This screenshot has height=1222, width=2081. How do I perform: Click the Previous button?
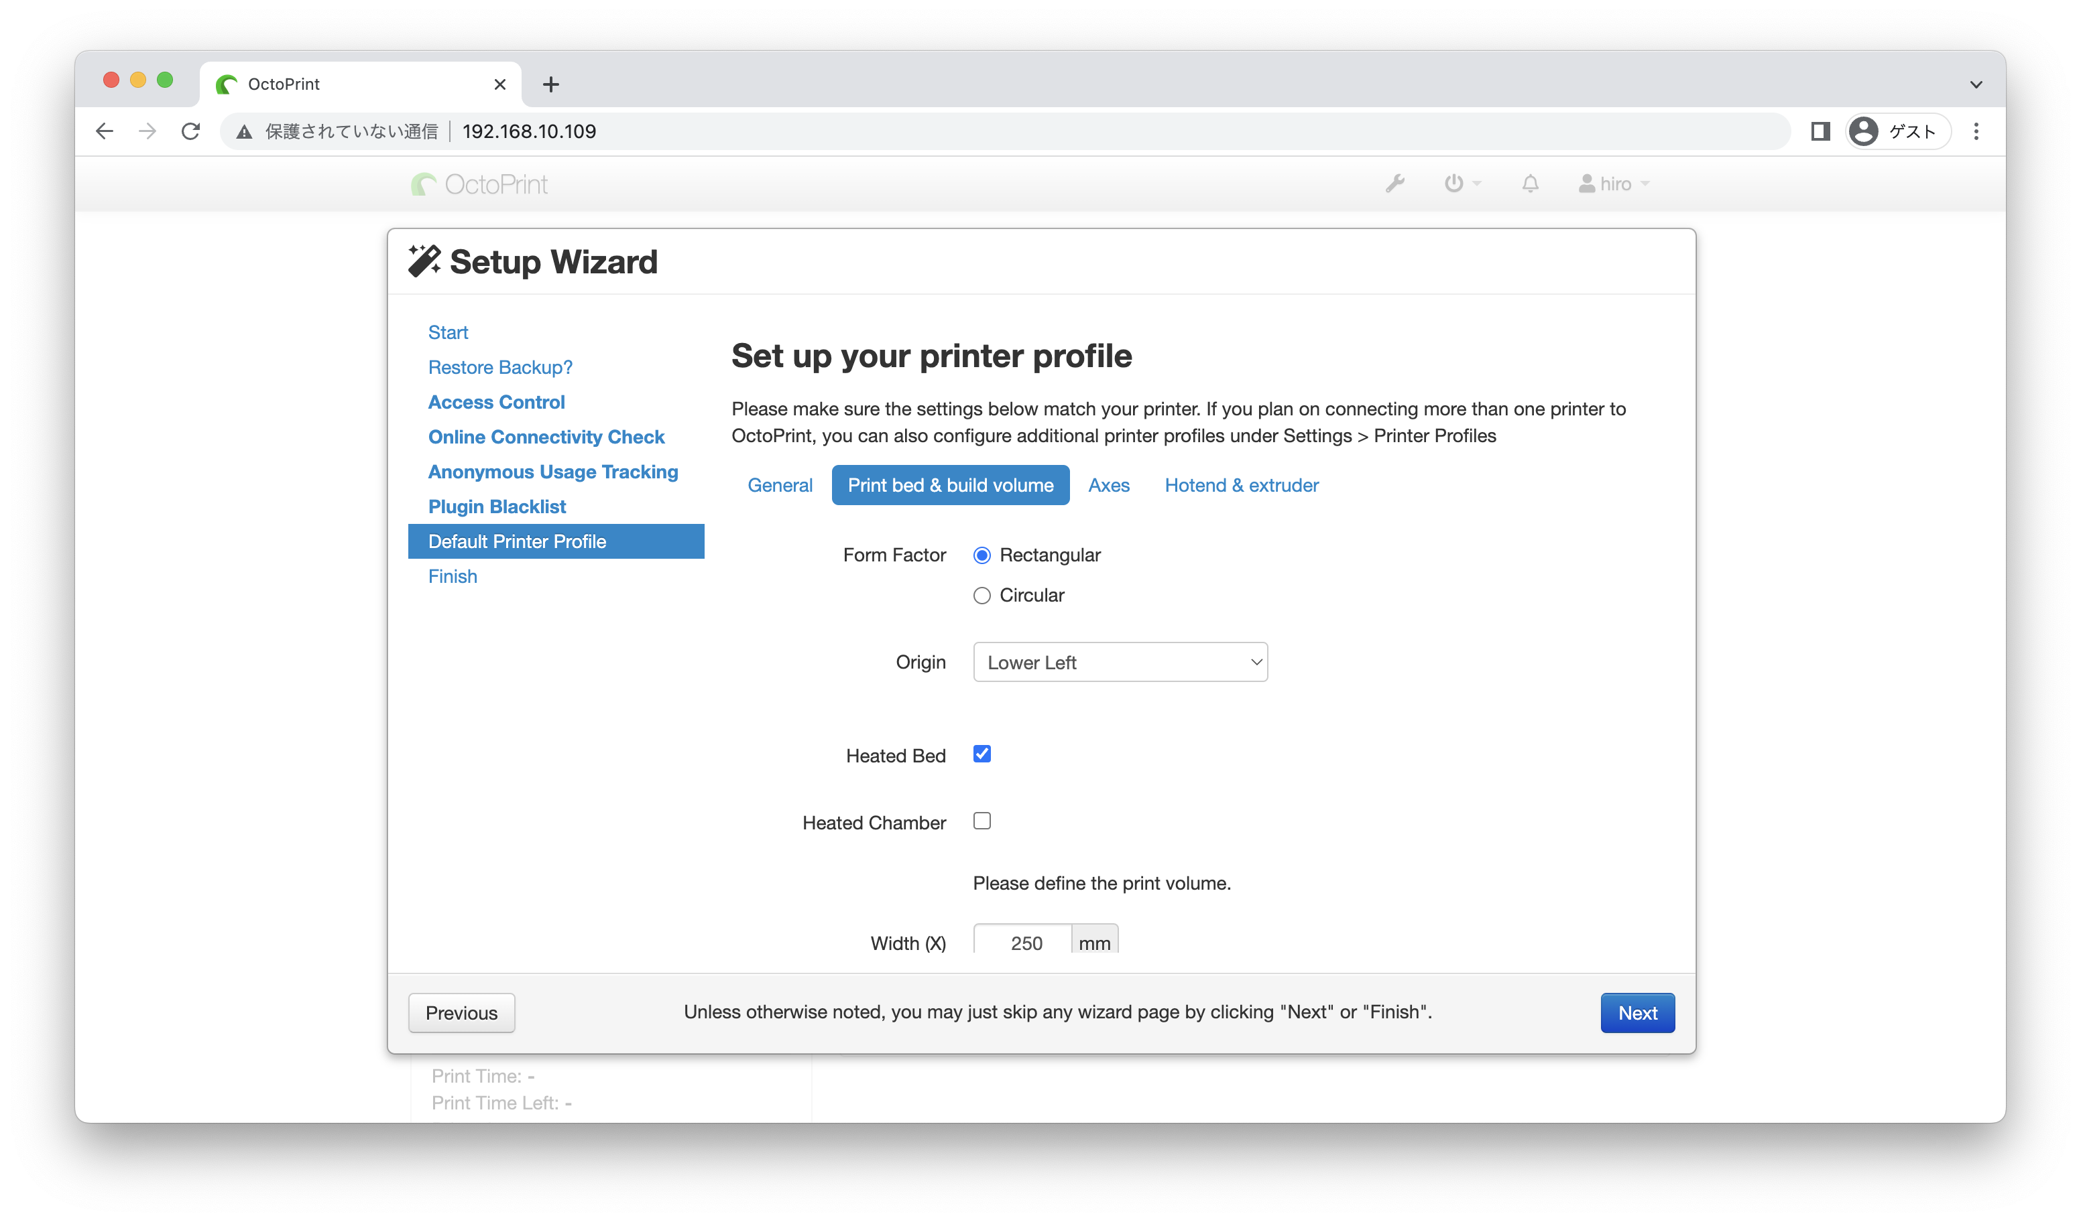[462, 1012]
